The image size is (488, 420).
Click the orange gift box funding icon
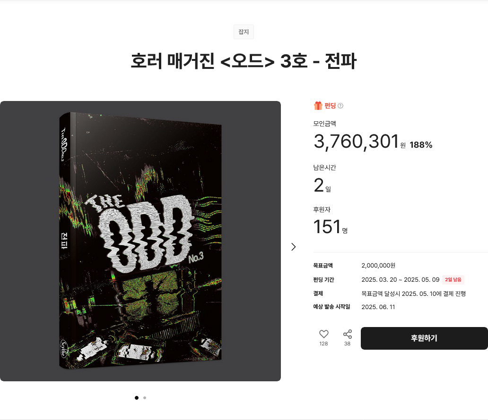[318, 106]
